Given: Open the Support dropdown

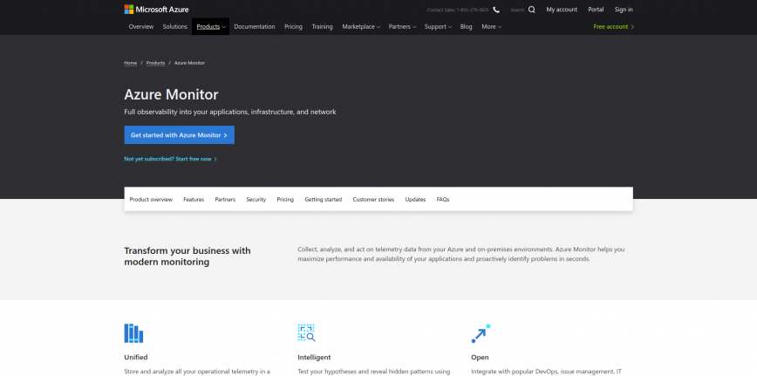Looking at the screenshot, I should [438, 26].
